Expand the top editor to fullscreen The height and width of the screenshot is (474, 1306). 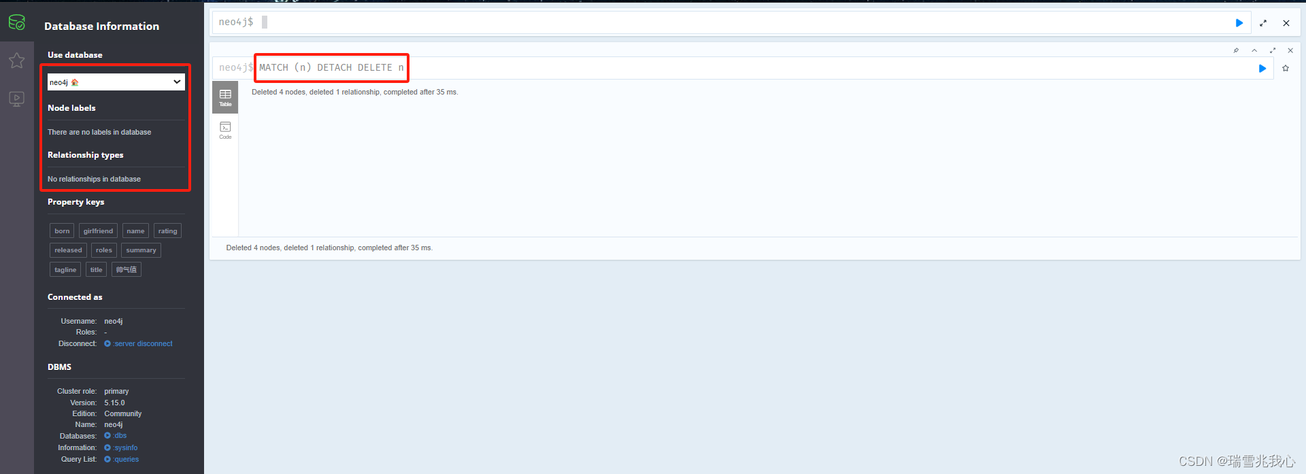tap(1263, 23)
